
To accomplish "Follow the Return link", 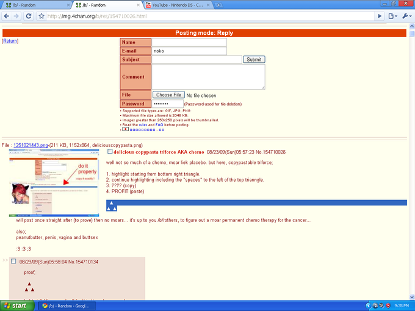I will click(10, 41).
